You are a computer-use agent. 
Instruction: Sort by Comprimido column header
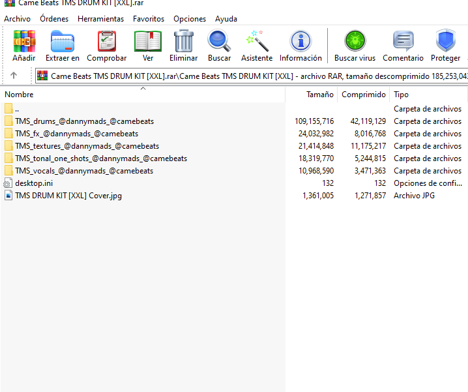tap(364, 95)
